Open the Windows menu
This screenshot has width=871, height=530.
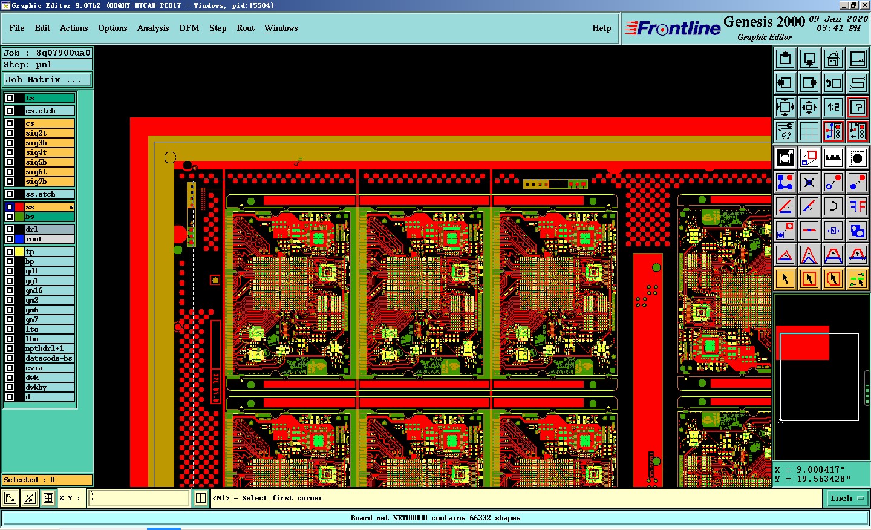click(281, 28)
